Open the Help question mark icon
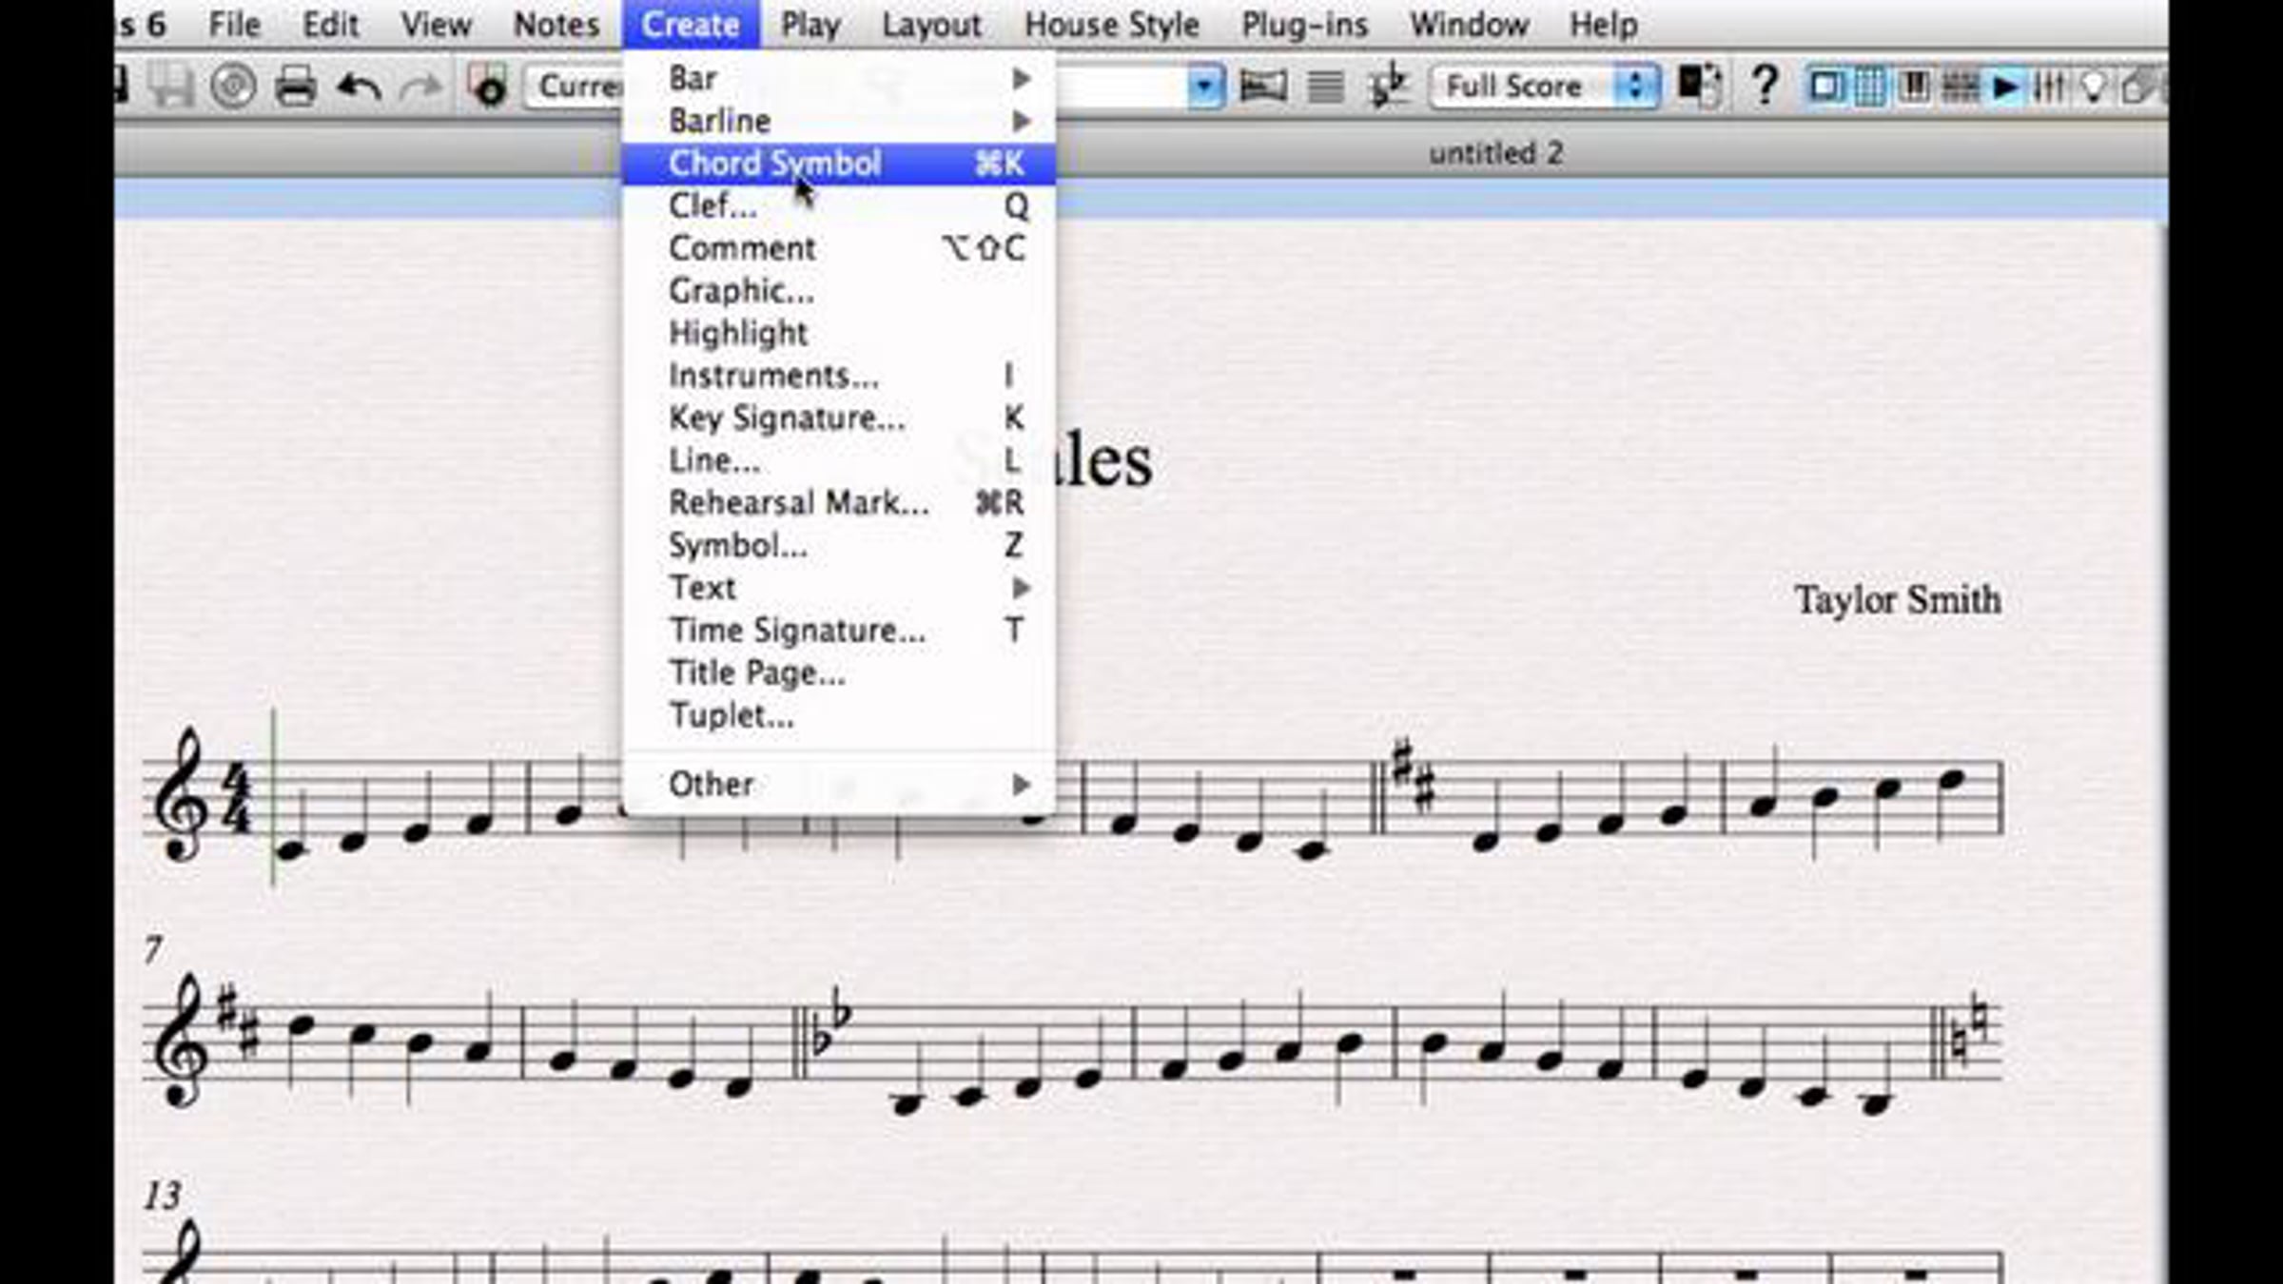Screen dimensions: 2283x1284 click(x=1765, y=86)
